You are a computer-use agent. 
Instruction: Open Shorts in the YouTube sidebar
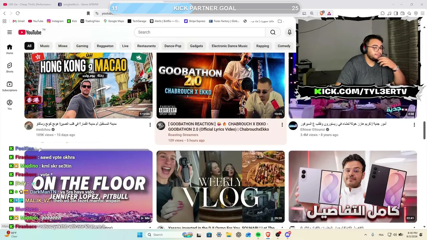click(x=10, y=68)
